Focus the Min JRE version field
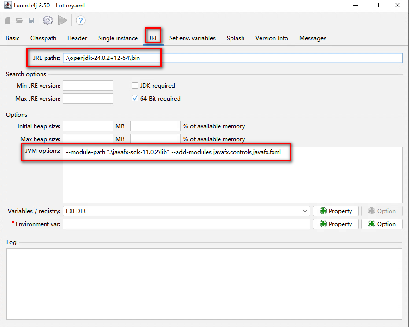 88,86
